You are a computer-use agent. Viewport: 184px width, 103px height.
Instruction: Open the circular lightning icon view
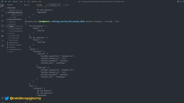[x=3, y=46]
